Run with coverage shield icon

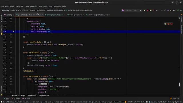[151, 11]
